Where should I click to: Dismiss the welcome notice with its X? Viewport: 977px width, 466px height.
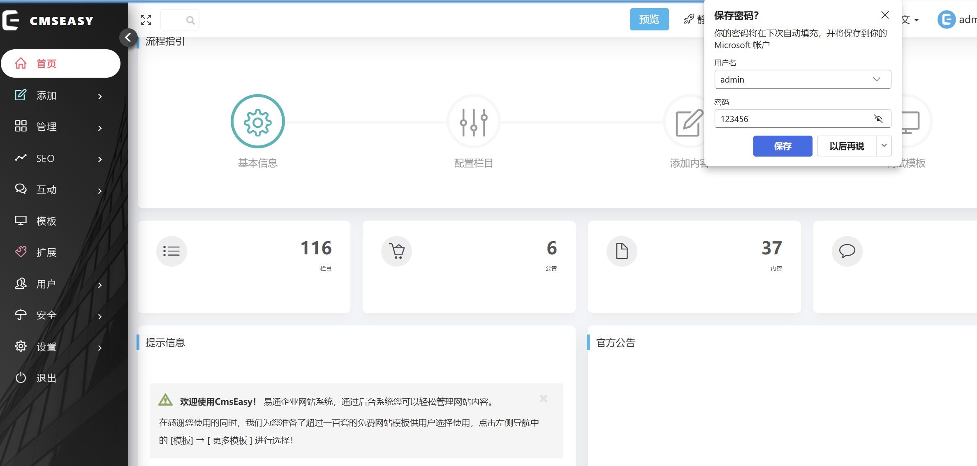click(544, 399)
